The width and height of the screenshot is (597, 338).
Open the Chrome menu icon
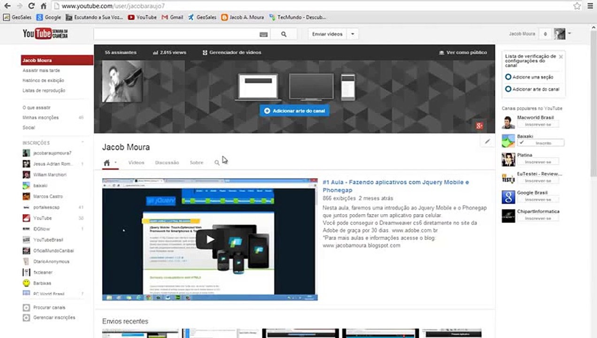pos(589,6)
